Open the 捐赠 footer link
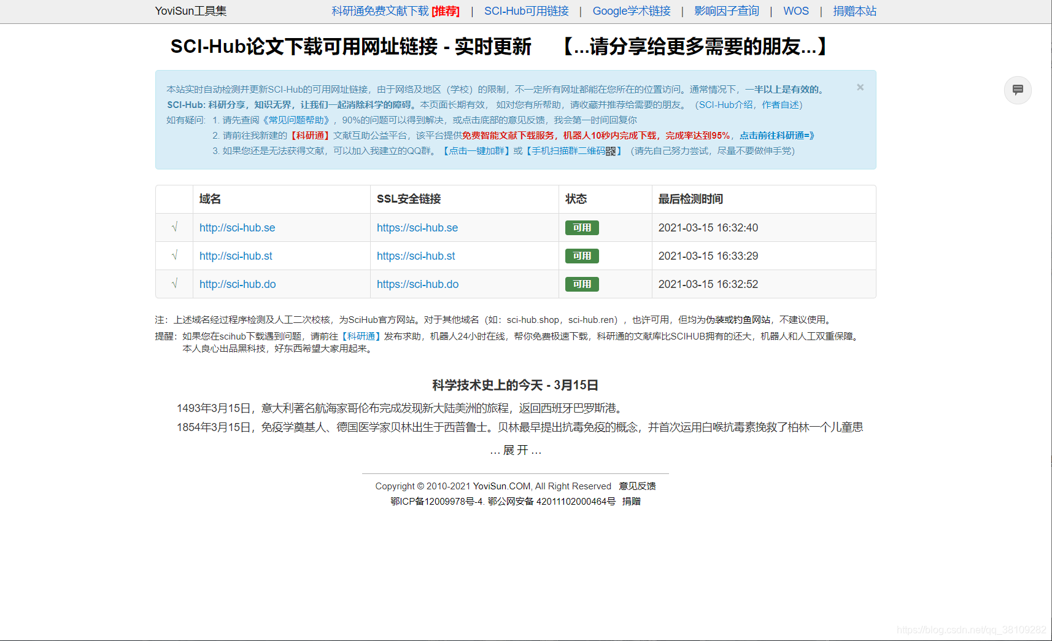Image resolution: width=1052 pixels, height=641 pixels. pos(631,502)
